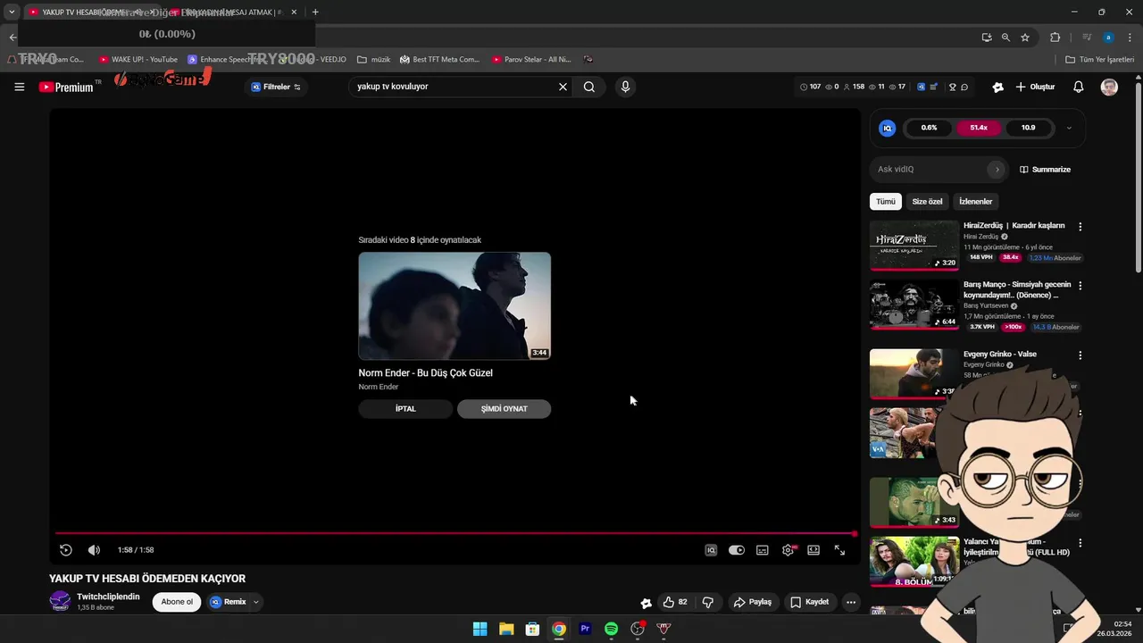Click the 51.4x pink score pill
1143x643 pixels.
(x=979, y=128)
